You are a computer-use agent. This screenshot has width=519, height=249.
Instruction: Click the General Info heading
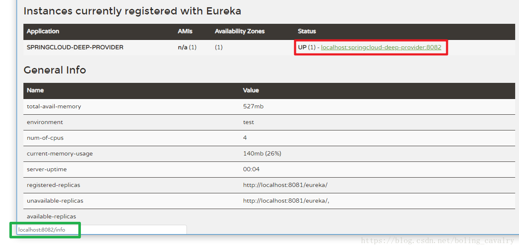[x=55, y=70]
